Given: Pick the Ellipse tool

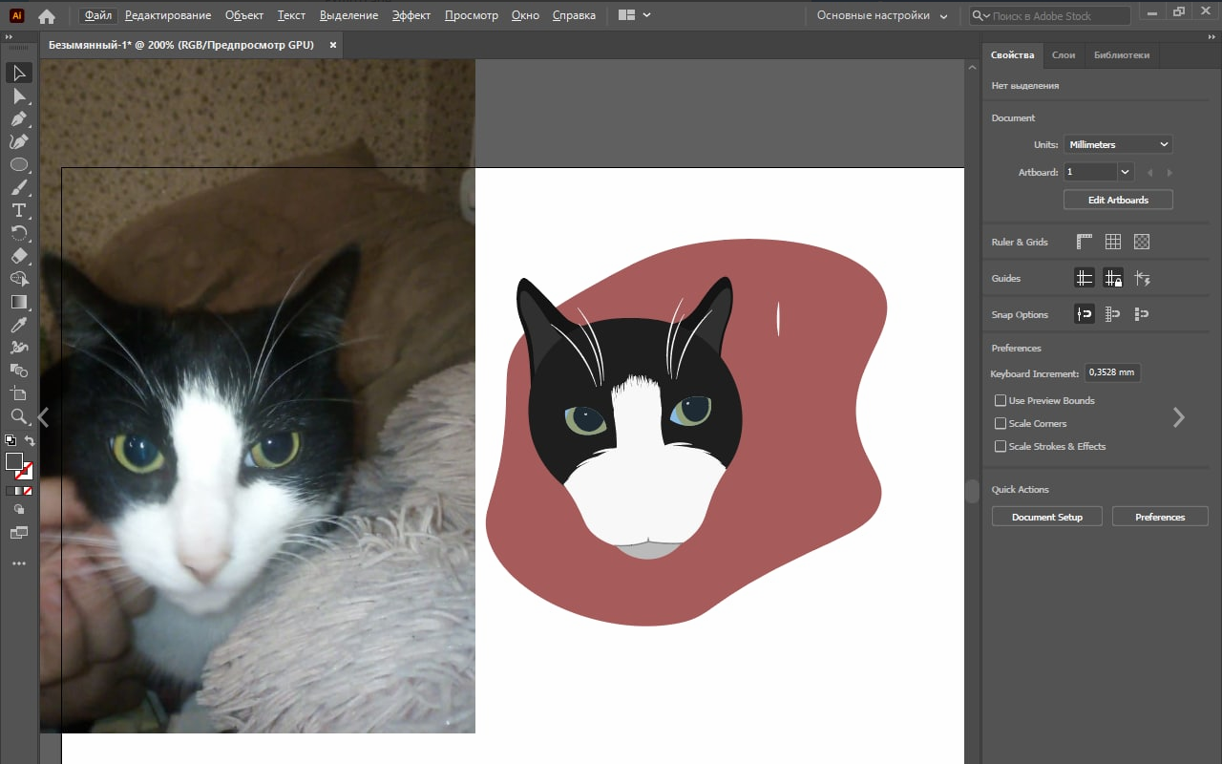Looking at the screenshot, I should coord(18,165).
